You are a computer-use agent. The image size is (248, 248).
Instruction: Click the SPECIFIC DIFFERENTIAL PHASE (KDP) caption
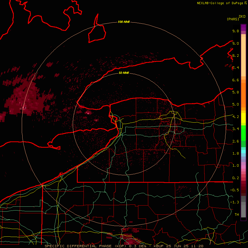pos(86,246)
